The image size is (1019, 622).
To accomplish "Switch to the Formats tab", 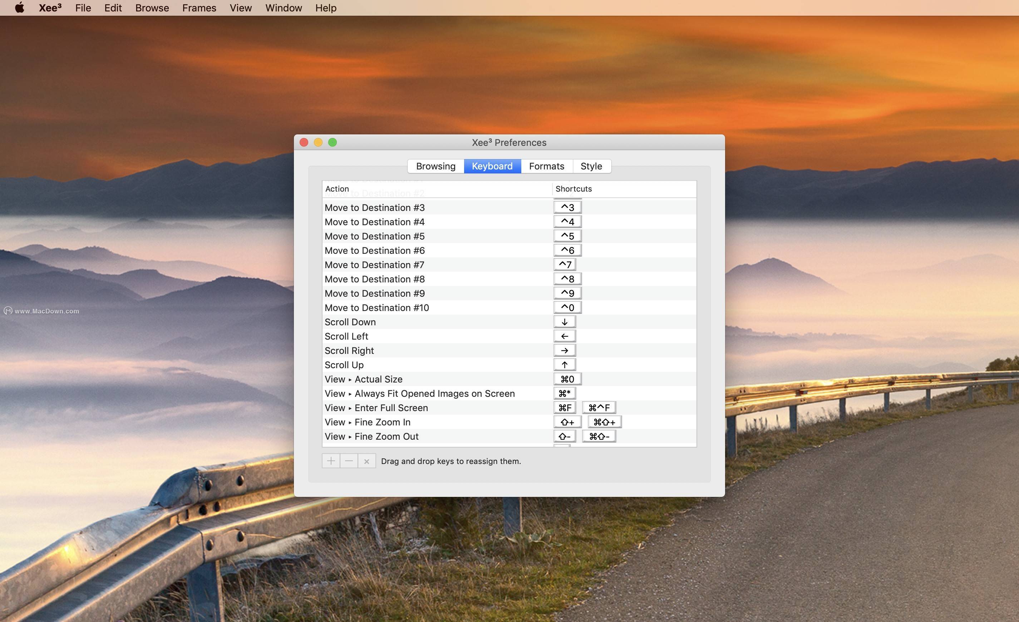I will [x=546, y=166].
